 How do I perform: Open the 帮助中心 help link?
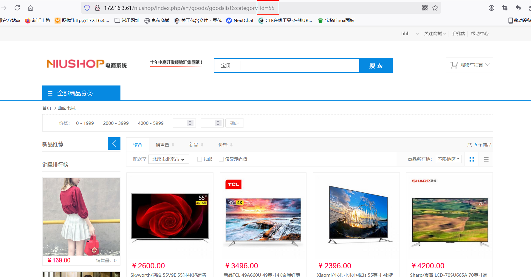480,34
